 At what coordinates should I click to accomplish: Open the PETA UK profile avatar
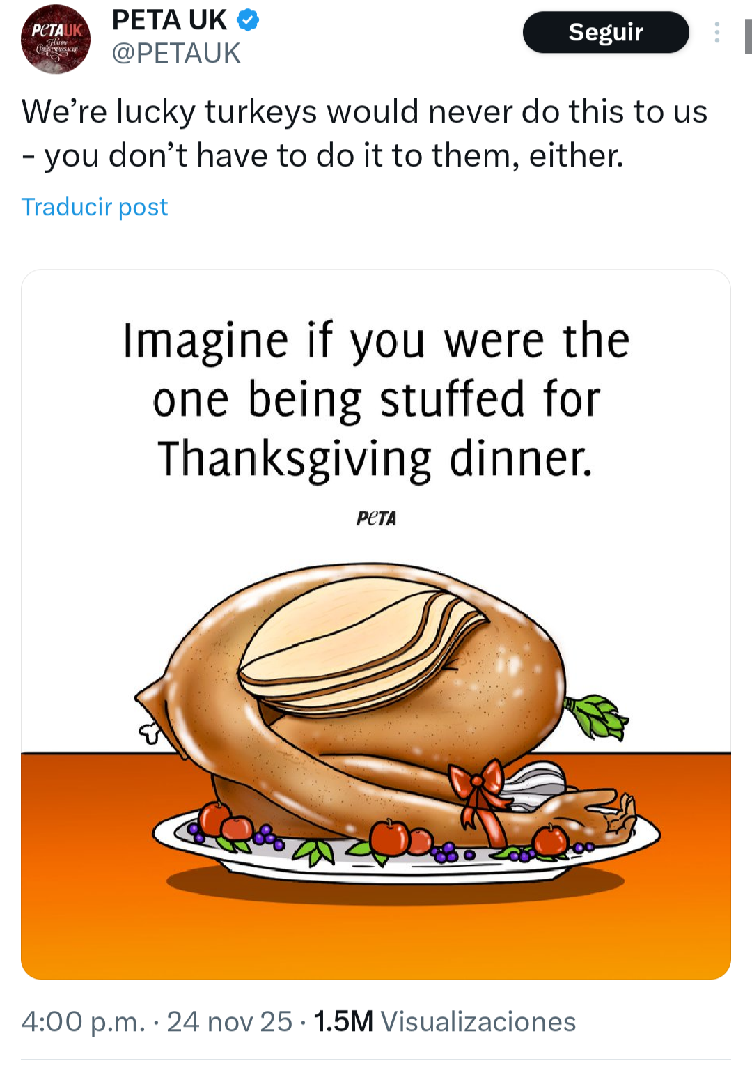[56, 39]
